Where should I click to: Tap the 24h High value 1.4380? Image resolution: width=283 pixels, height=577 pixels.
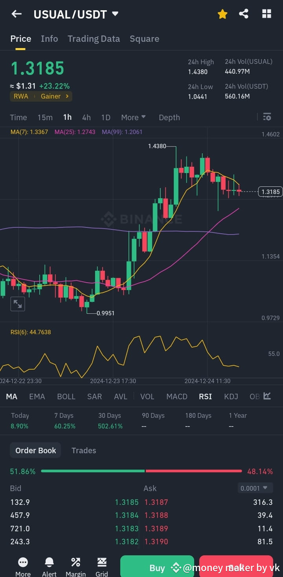click(198, 72)
